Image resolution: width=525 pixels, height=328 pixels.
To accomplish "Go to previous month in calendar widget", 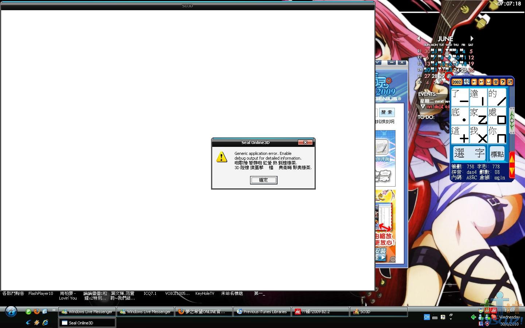I will 419,38.
